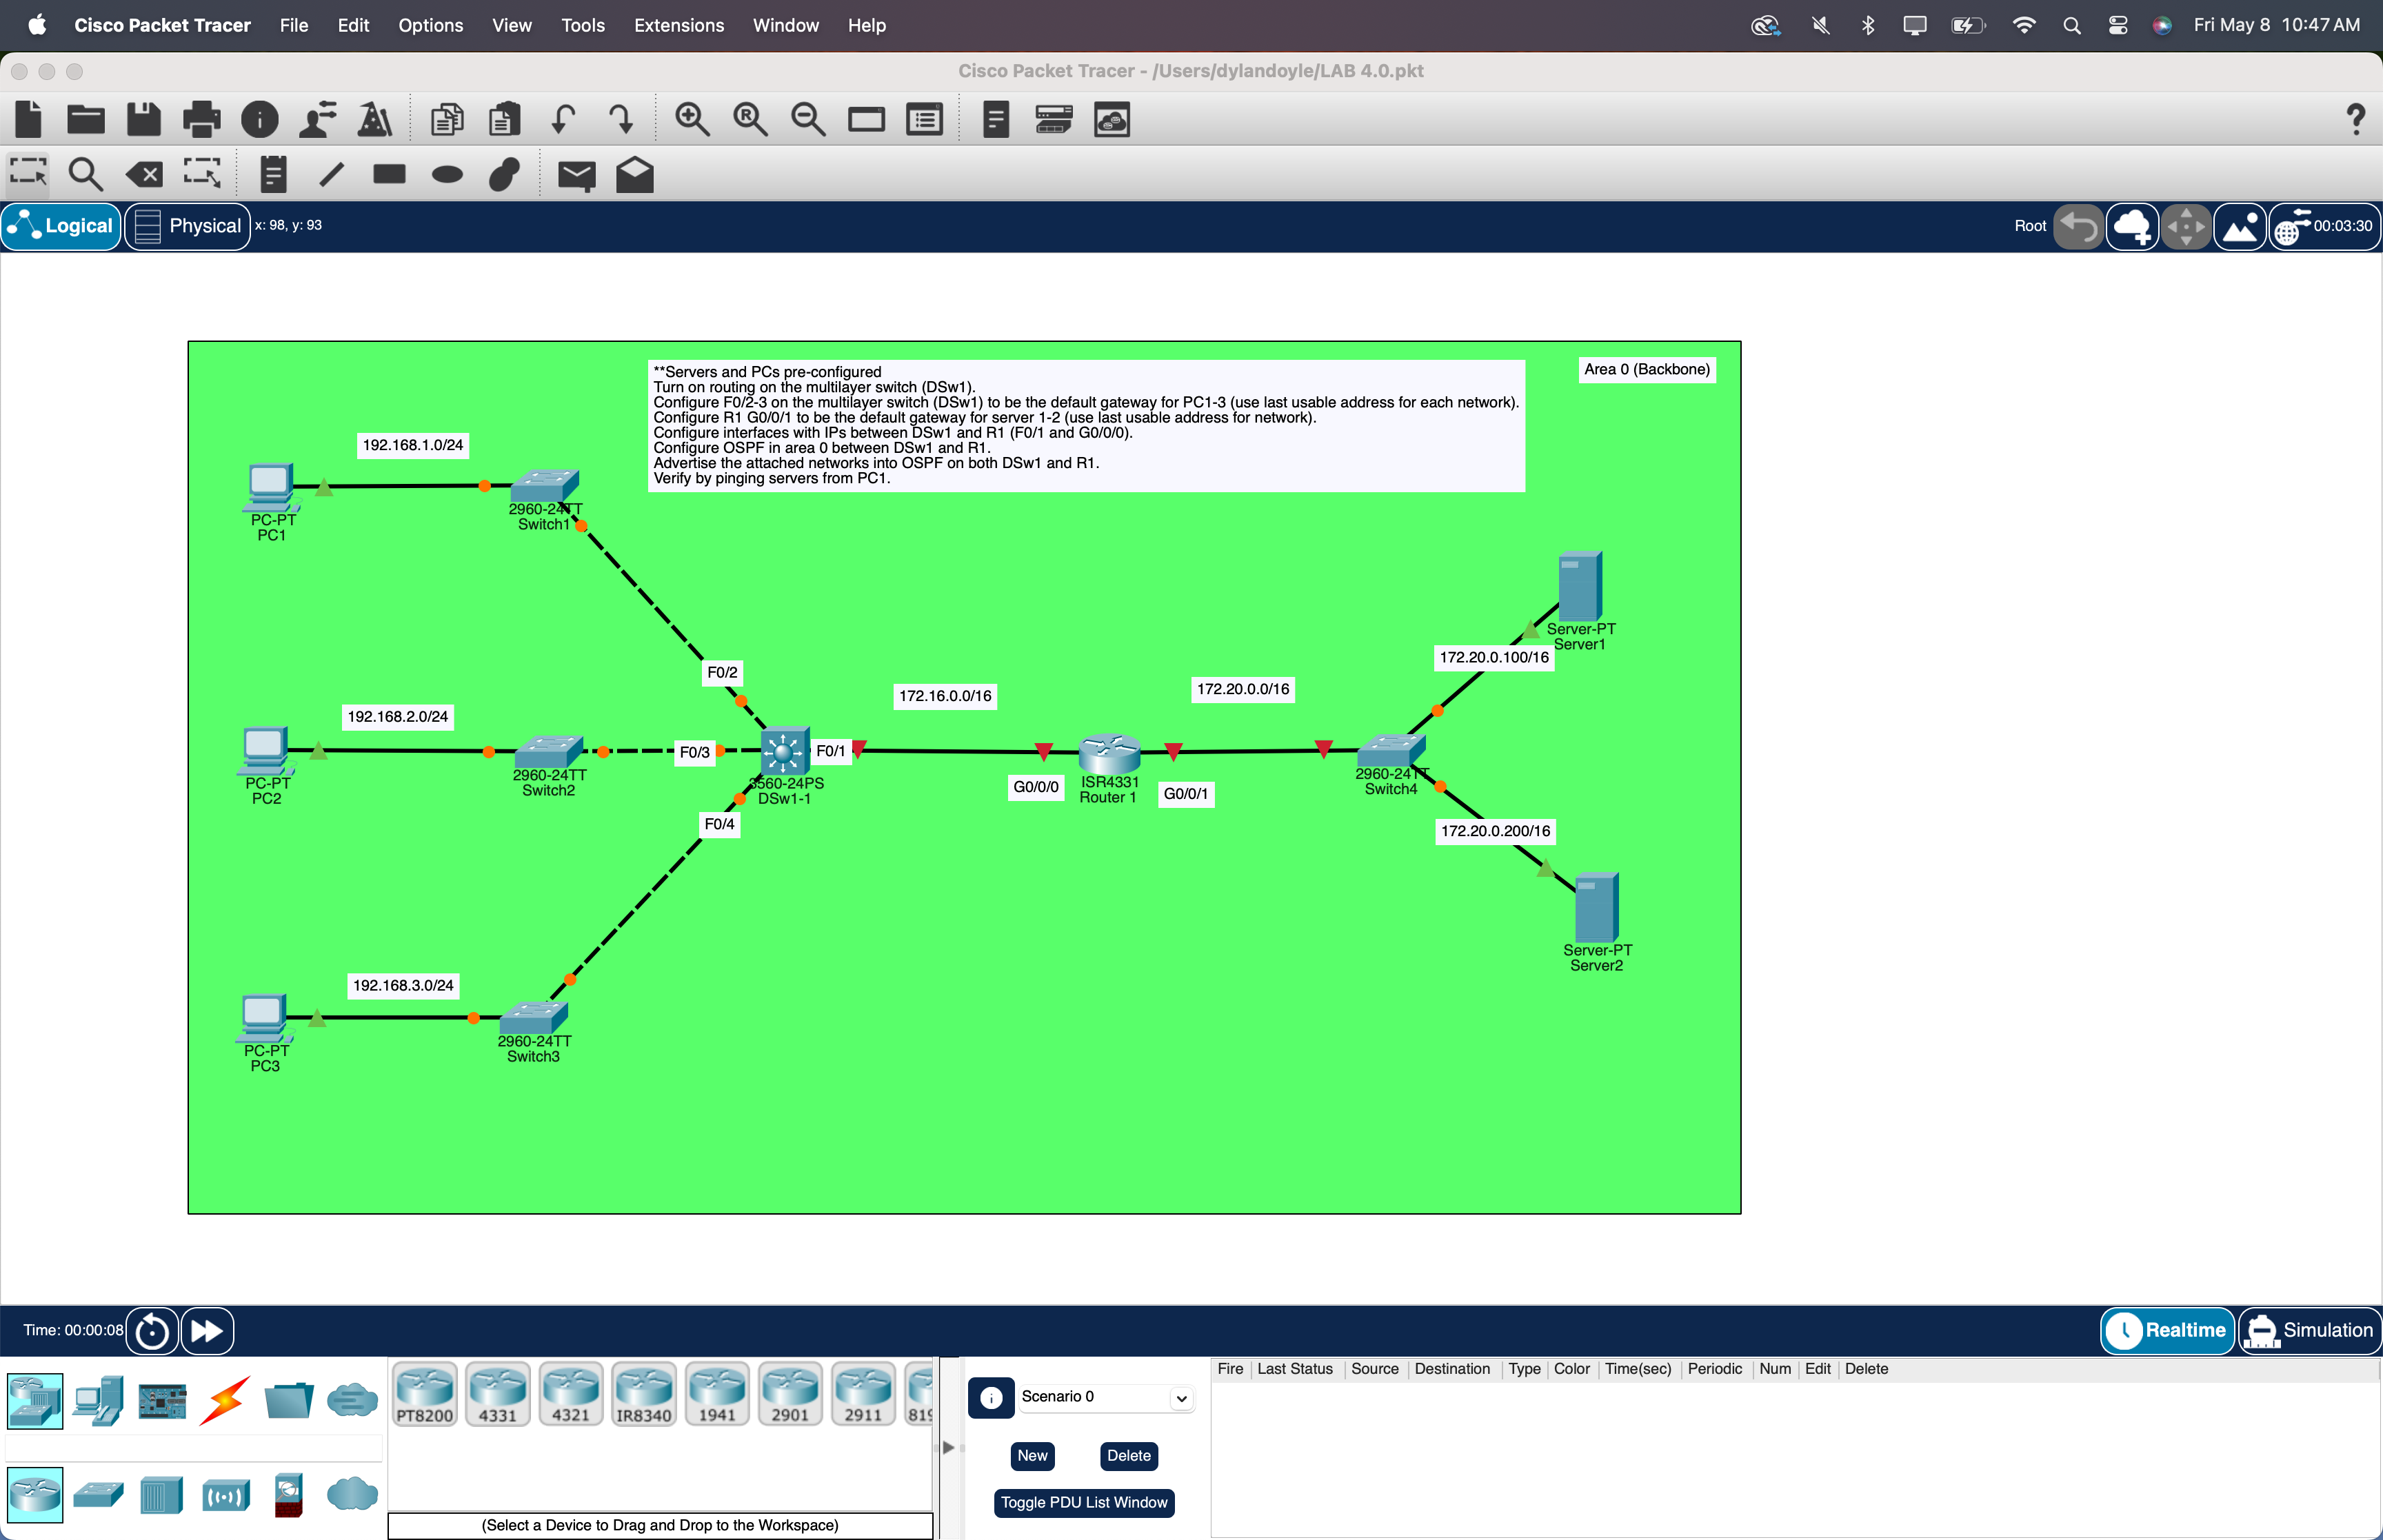Viewport: 2383px width, 1540px height.
Task: Open macOS Spotlight search icon
Action: pyautogui.click(x=2071, y=25)
